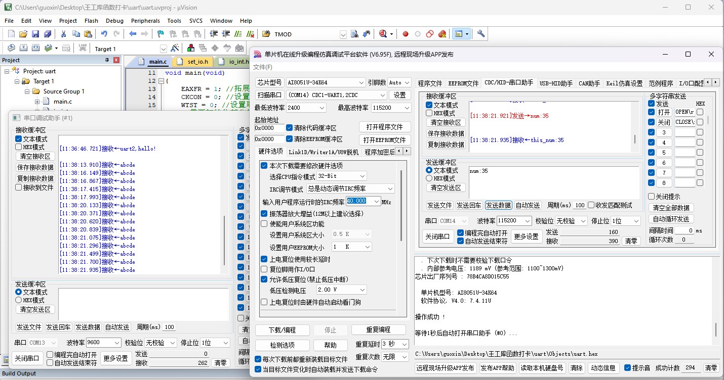Click the Open file icon in µVision
Image resolution: width=724 pixels, height=380 pixels.
click(23, 34)
